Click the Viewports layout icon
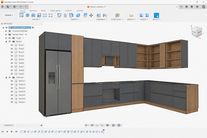Screen dimensions: 207x138 pyautogui.click(x=119, y=125)
